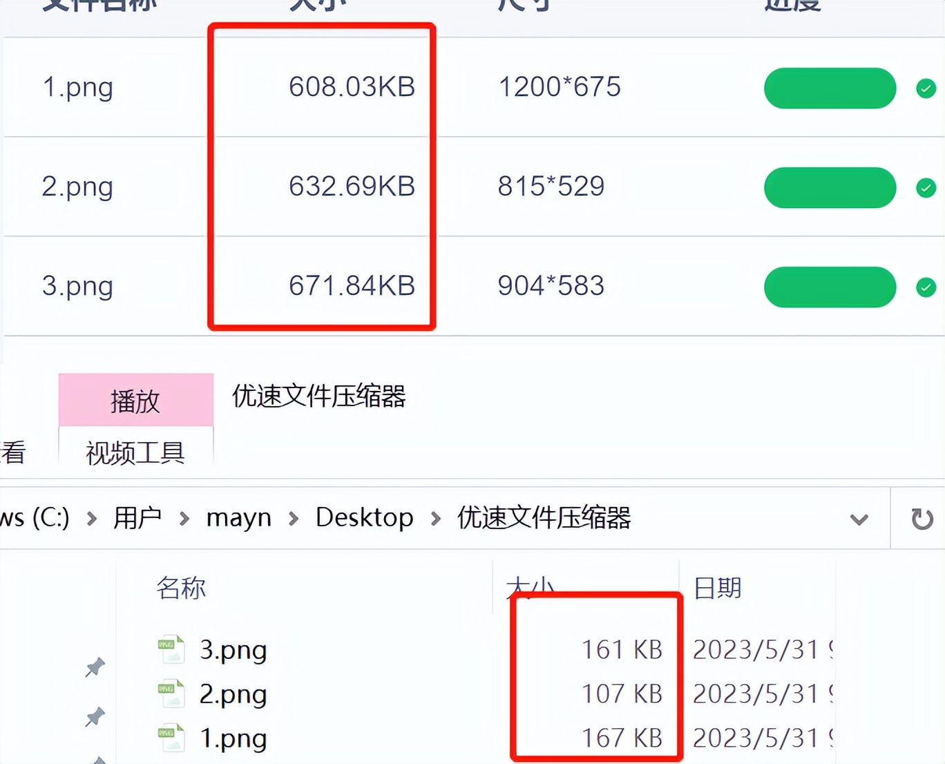Image resolution: width=945 pixels, height=764 pixels.
Task: Click the green completion checkmark for 3.png
Action: [926, 287]
